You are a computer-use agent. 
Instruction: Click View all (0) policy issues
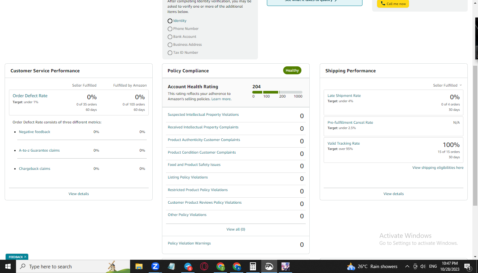(x=236, y=229)
